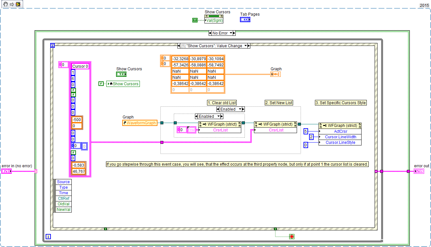
Task: Click the error out terminal
Action: (x=419, y=171)
